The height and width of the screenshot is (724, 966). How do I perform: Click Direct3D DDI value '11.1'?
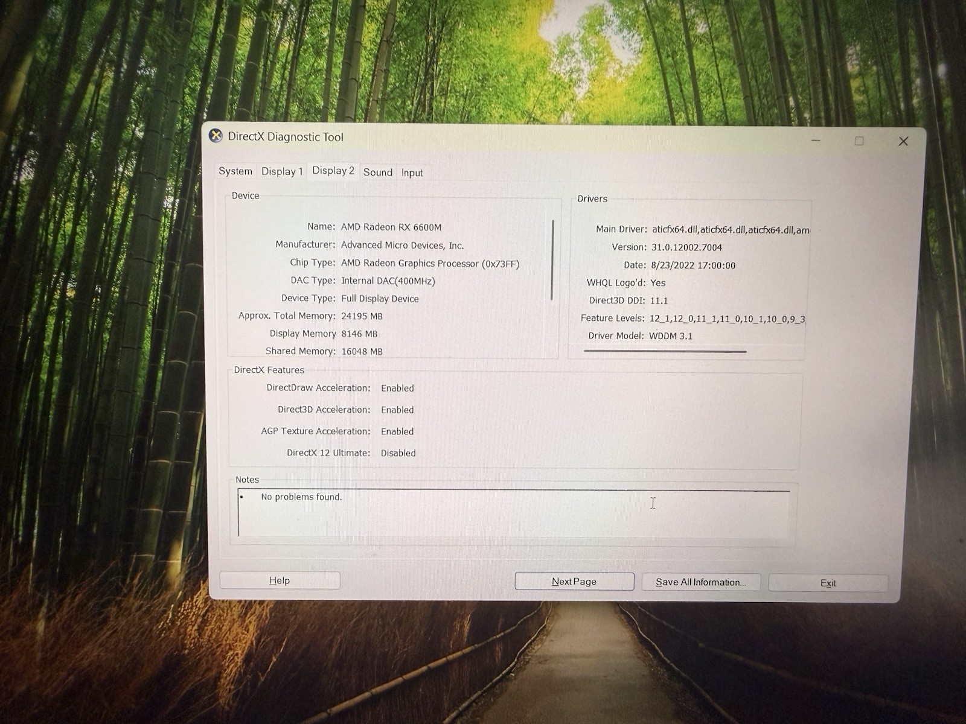(659, 300)
